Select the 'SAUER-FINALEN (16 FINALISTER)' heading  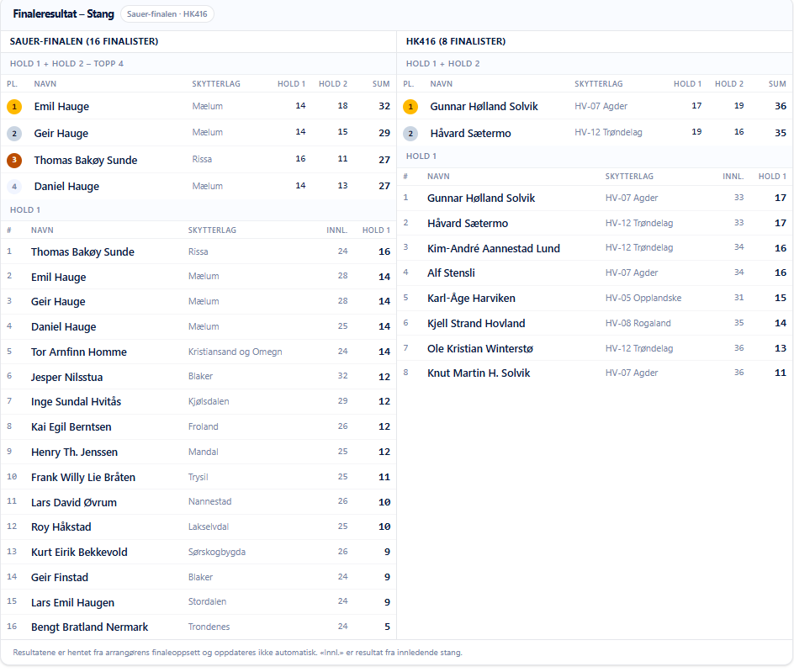pos(84,41)
